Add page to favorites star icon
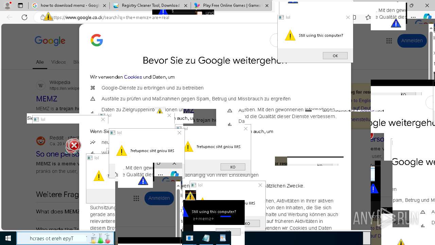Screen dimensions: 435x245 [x=368, y=17]
